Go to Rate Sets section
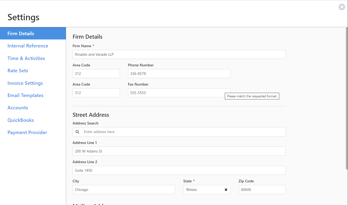The image size is (348, 205). click(18, 71)
